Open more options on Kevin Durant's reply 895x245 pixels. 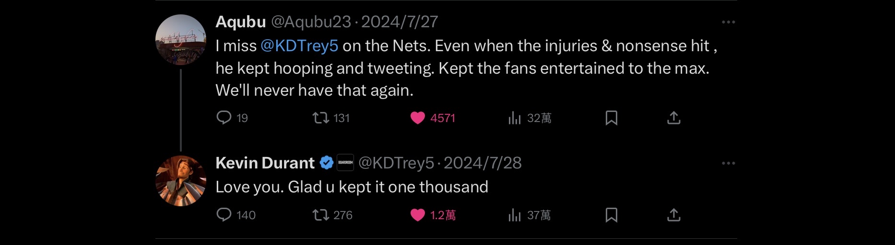point(728,163)
